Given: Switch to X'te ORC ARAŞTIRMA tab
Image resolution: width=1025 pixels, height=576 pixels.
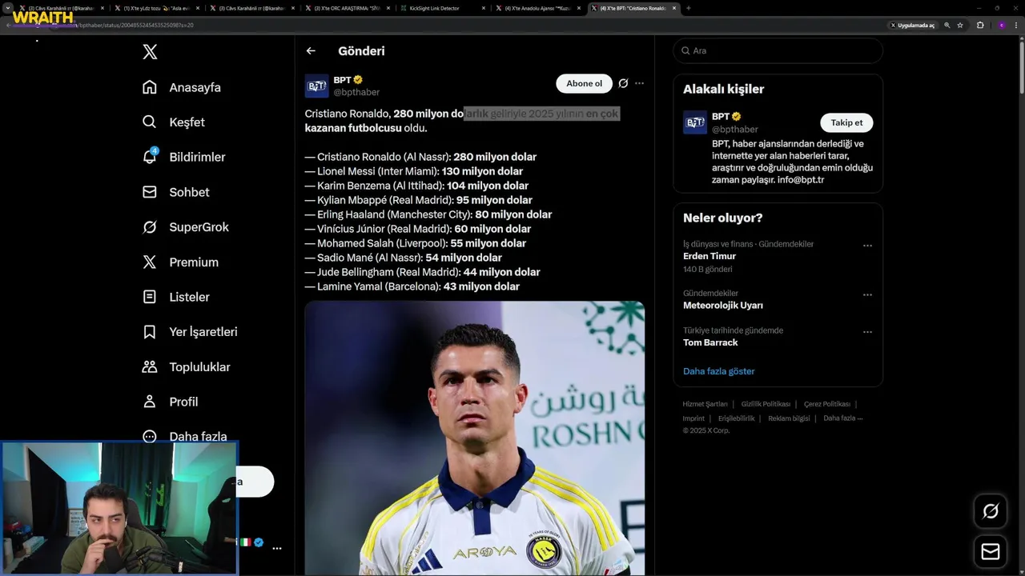Looking at the screenshot, I should tap(348, 8).
